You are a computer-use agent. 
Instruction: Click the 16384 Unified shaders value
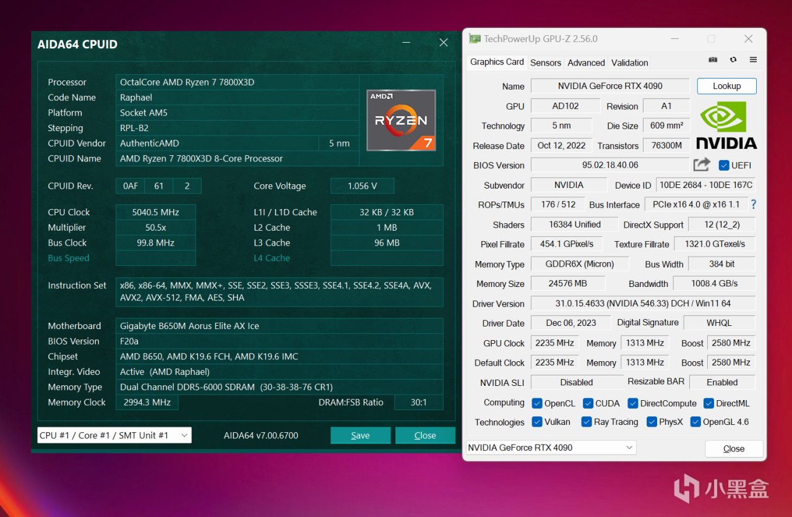tap(575, 224)
